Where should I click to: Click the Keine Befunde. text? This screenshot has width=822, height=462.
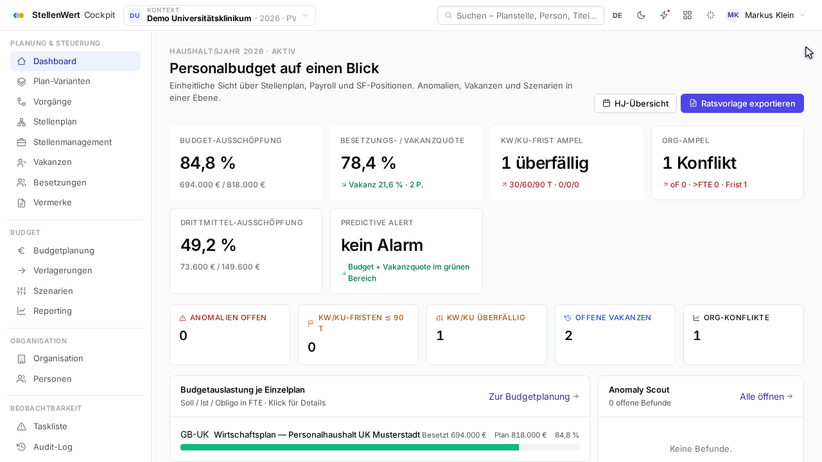[701, 449]
